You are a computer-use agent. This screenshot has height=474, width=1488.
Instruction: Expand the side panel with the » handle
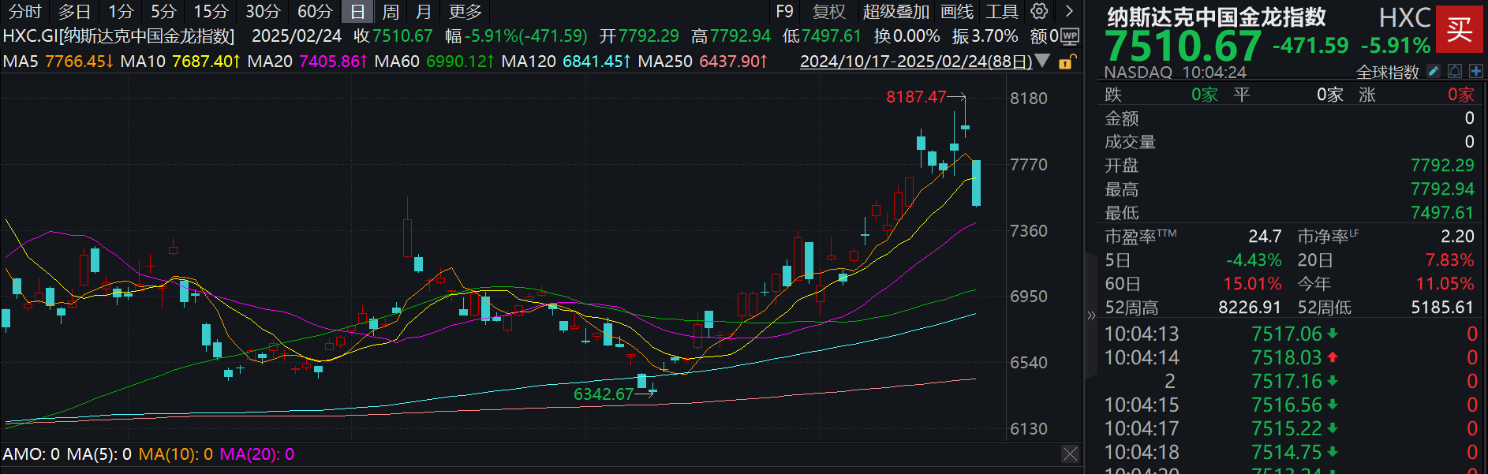point(1091,315)
